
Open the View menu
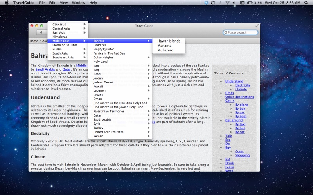pyautogui.click(x=64, y=3)
